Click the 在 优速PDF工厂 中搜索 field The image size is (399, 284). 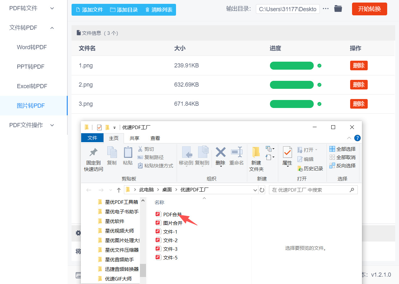[313, 190]
